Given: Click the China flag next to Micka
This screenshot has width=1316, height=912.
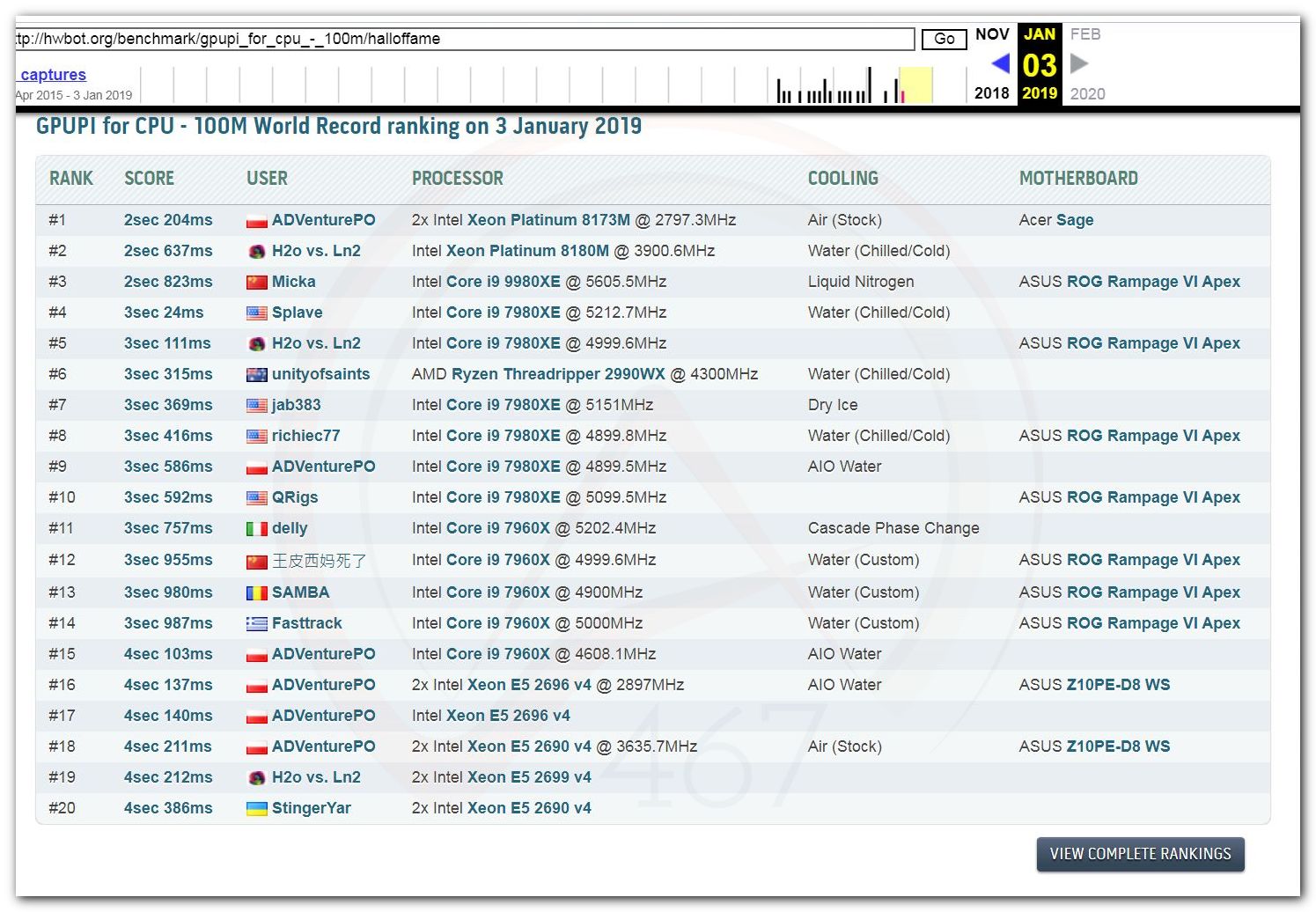Looking at the screenshot, I should (256, 283).
